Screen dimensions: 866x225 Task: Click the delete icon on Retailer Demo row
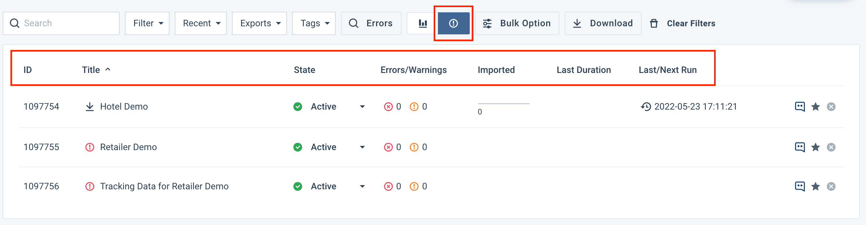[831, 147]
